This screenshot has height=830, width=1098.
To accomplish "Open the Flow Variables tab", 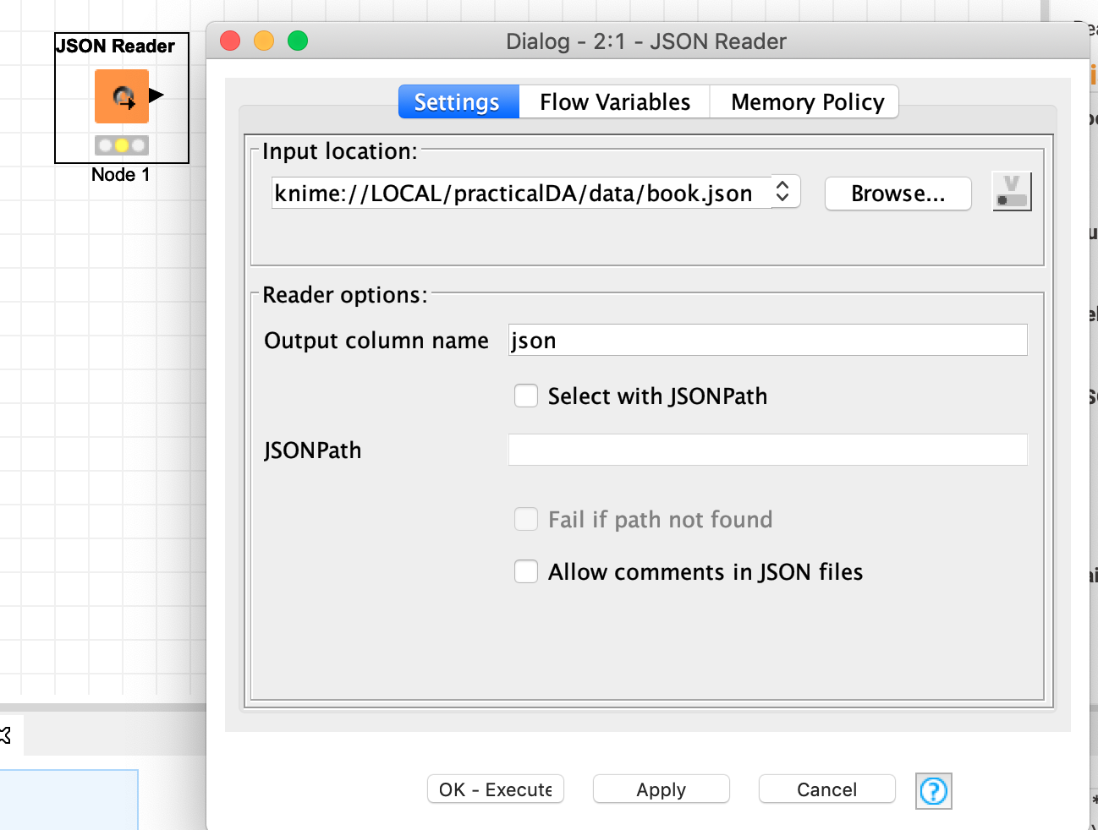I will coord(615,102).
